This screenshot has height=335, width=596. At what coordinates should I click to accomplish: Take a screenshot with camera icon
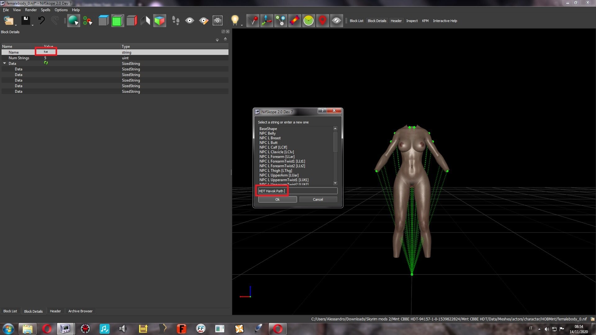[x=218, y=21]
